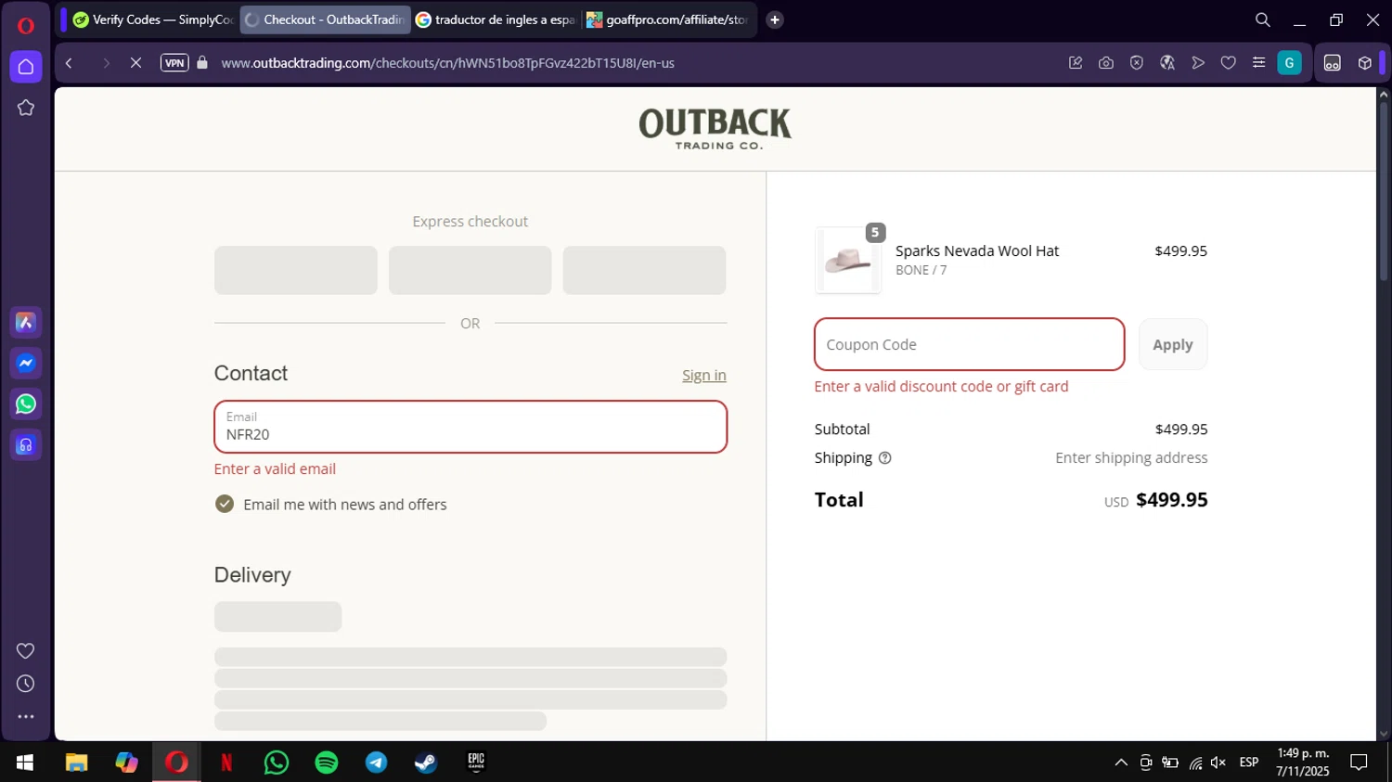Viewport: 1392px width, 782px height.
Task: Switch to the goaffpro.com affiliate tab
Action: 667,19
